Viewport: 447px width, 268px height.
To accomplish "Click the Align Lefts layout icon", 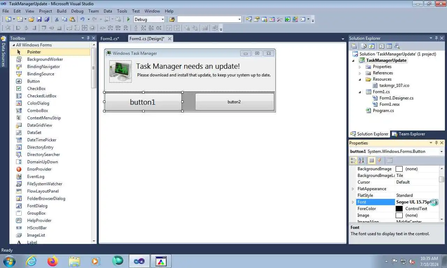I will (18, 28).
